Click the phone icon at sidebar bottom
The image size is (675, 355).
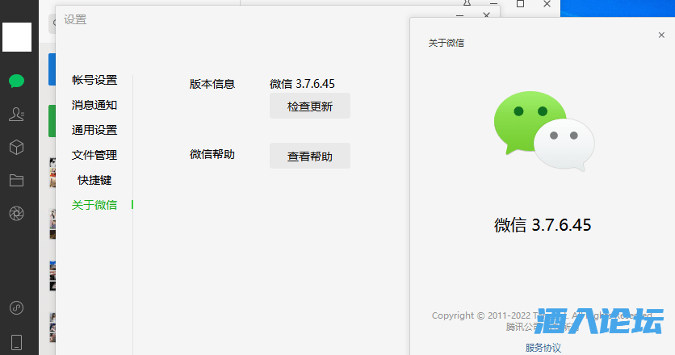click(x=16, y=340)
